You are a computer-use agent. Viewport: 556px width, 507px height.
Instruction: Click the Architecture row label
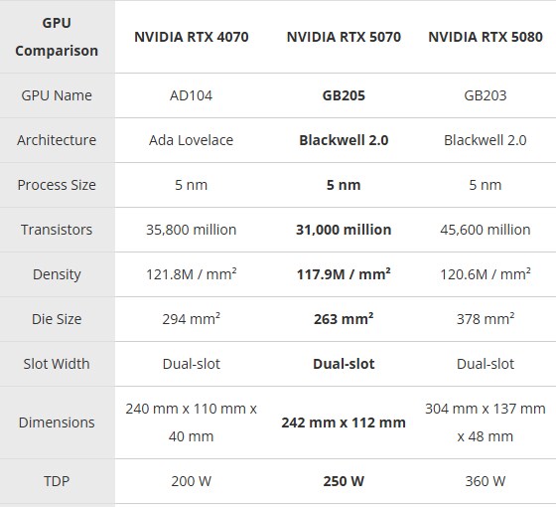click(x=57, y=140)
